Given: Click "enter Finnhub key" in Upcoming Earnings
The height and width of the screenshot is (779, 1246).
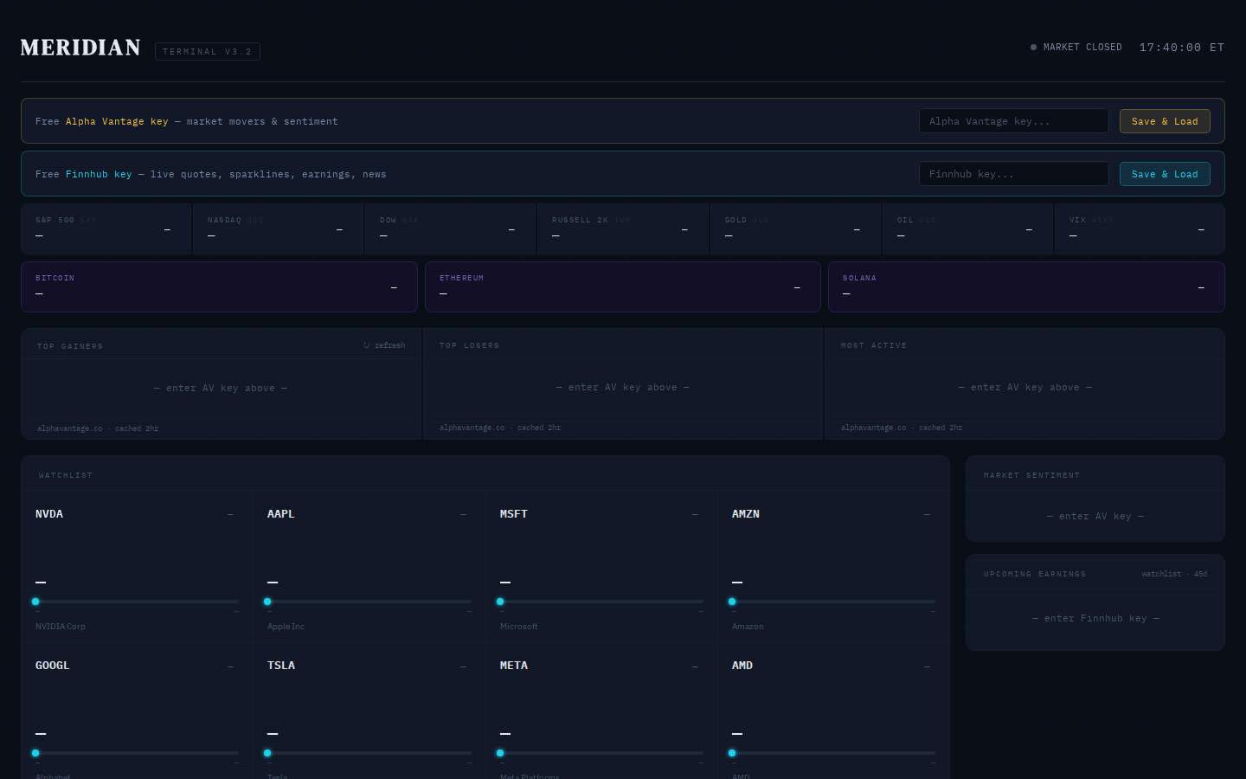Looking at the screenshot, I should click(x=1095, y=619).
